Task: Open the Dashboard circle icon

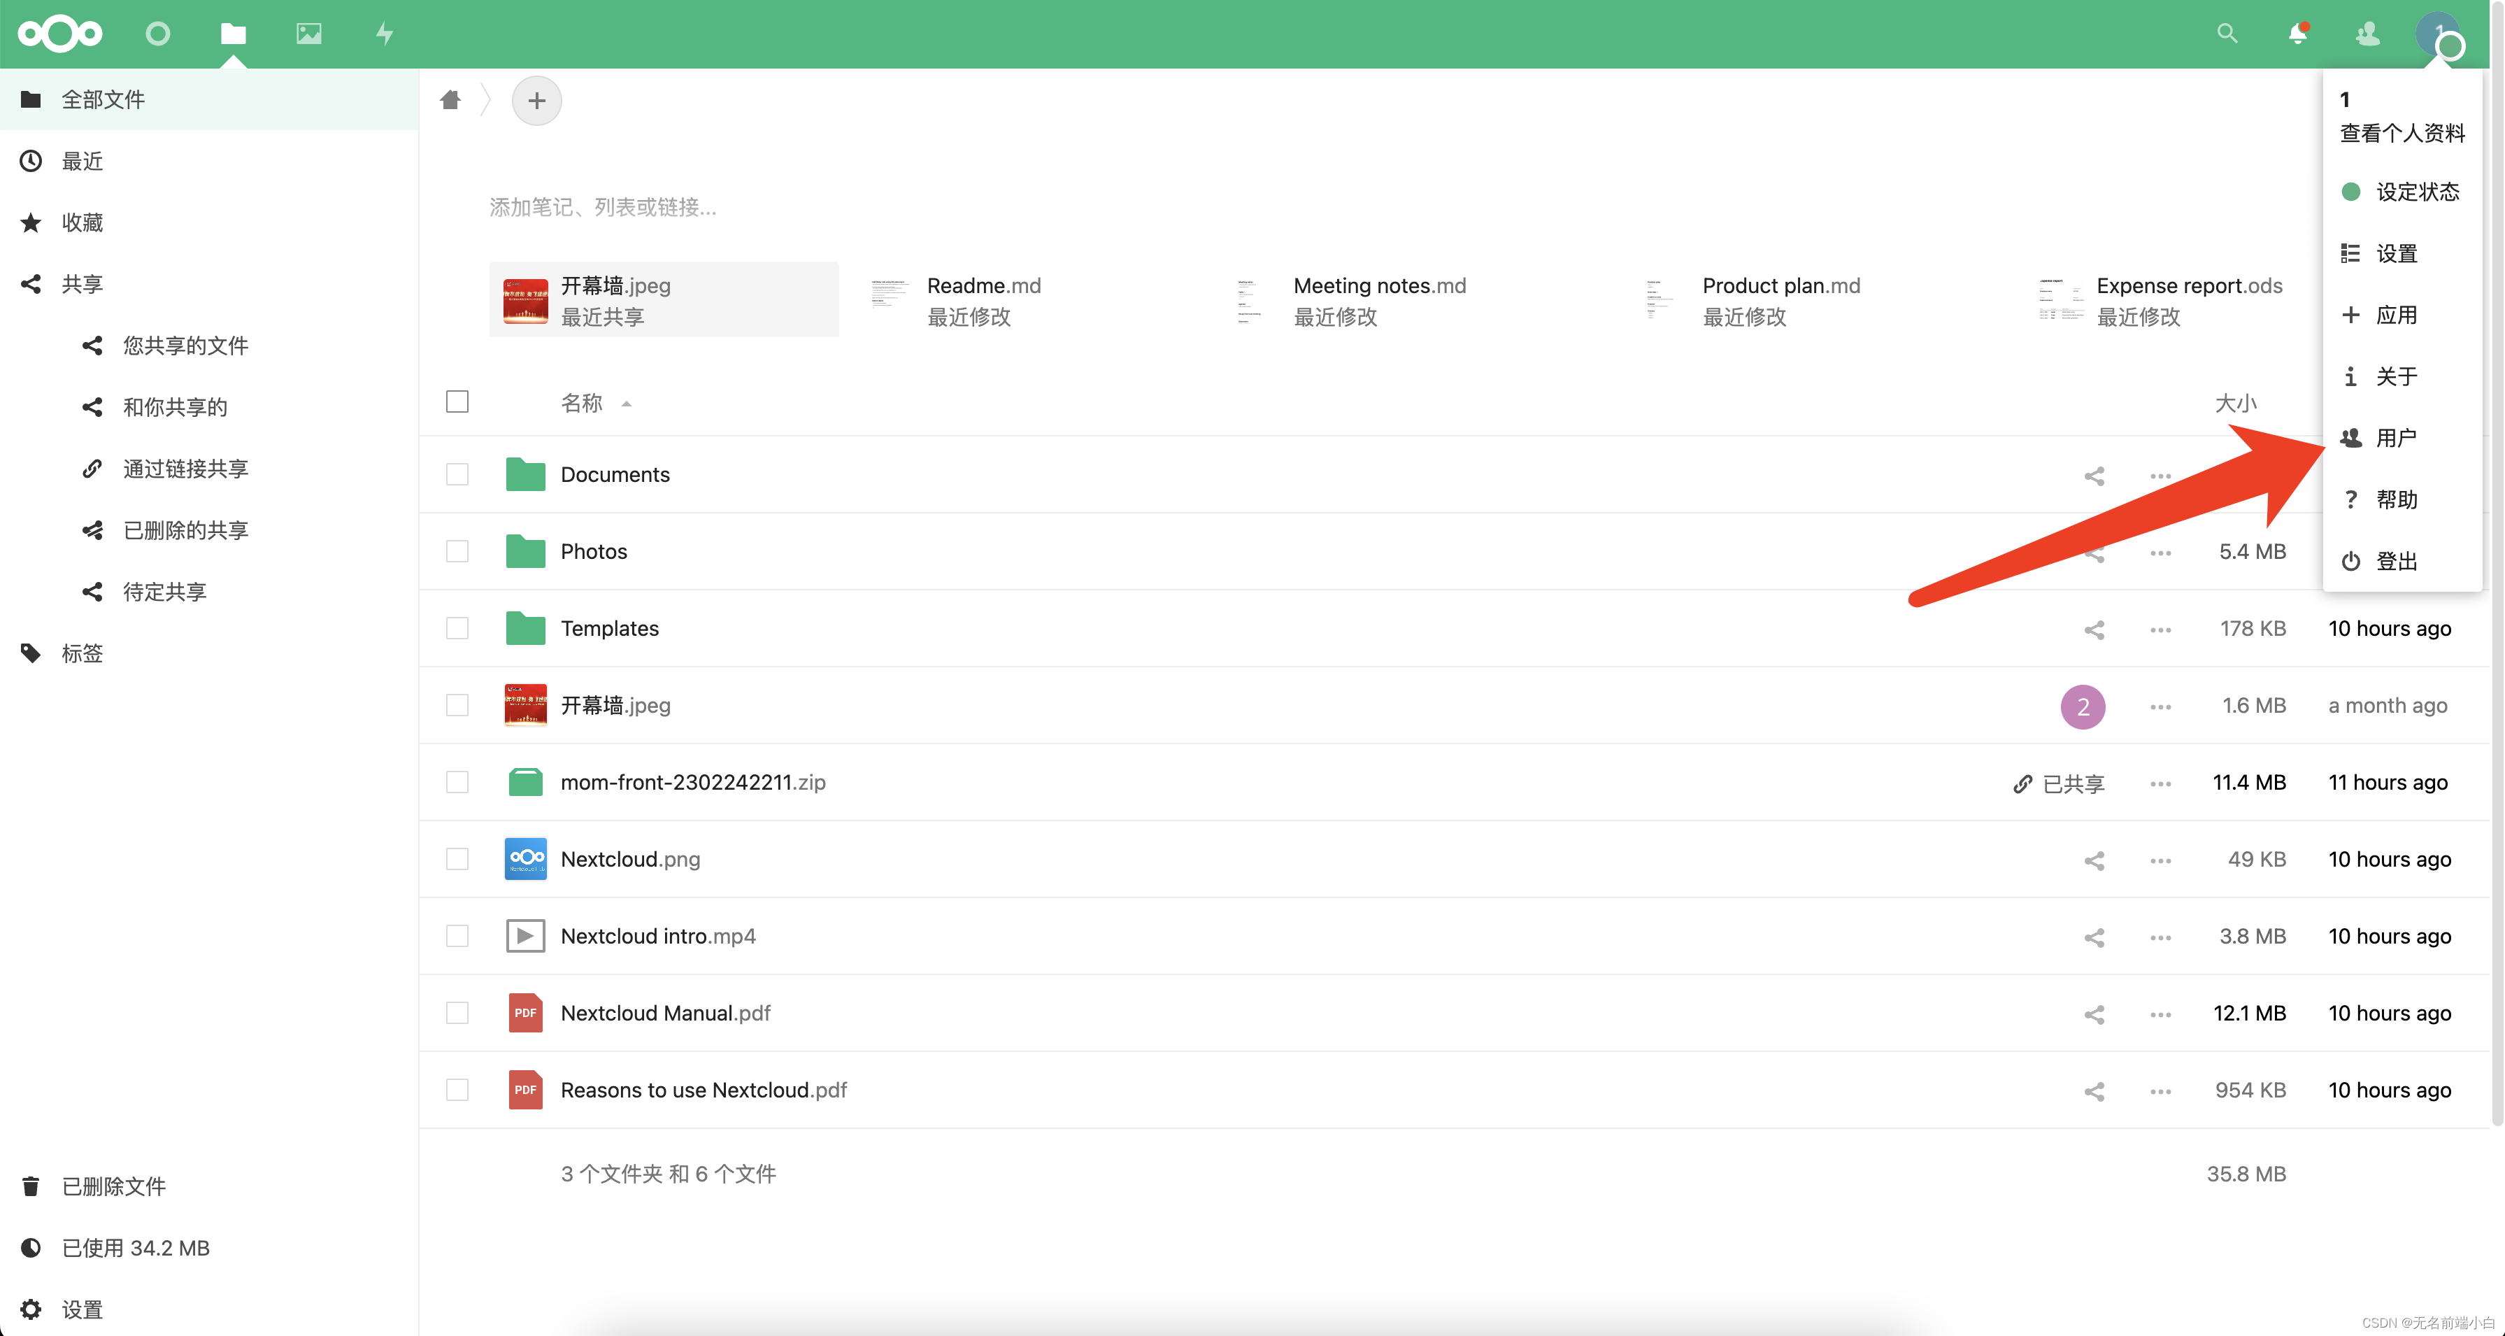Action: 157,34
